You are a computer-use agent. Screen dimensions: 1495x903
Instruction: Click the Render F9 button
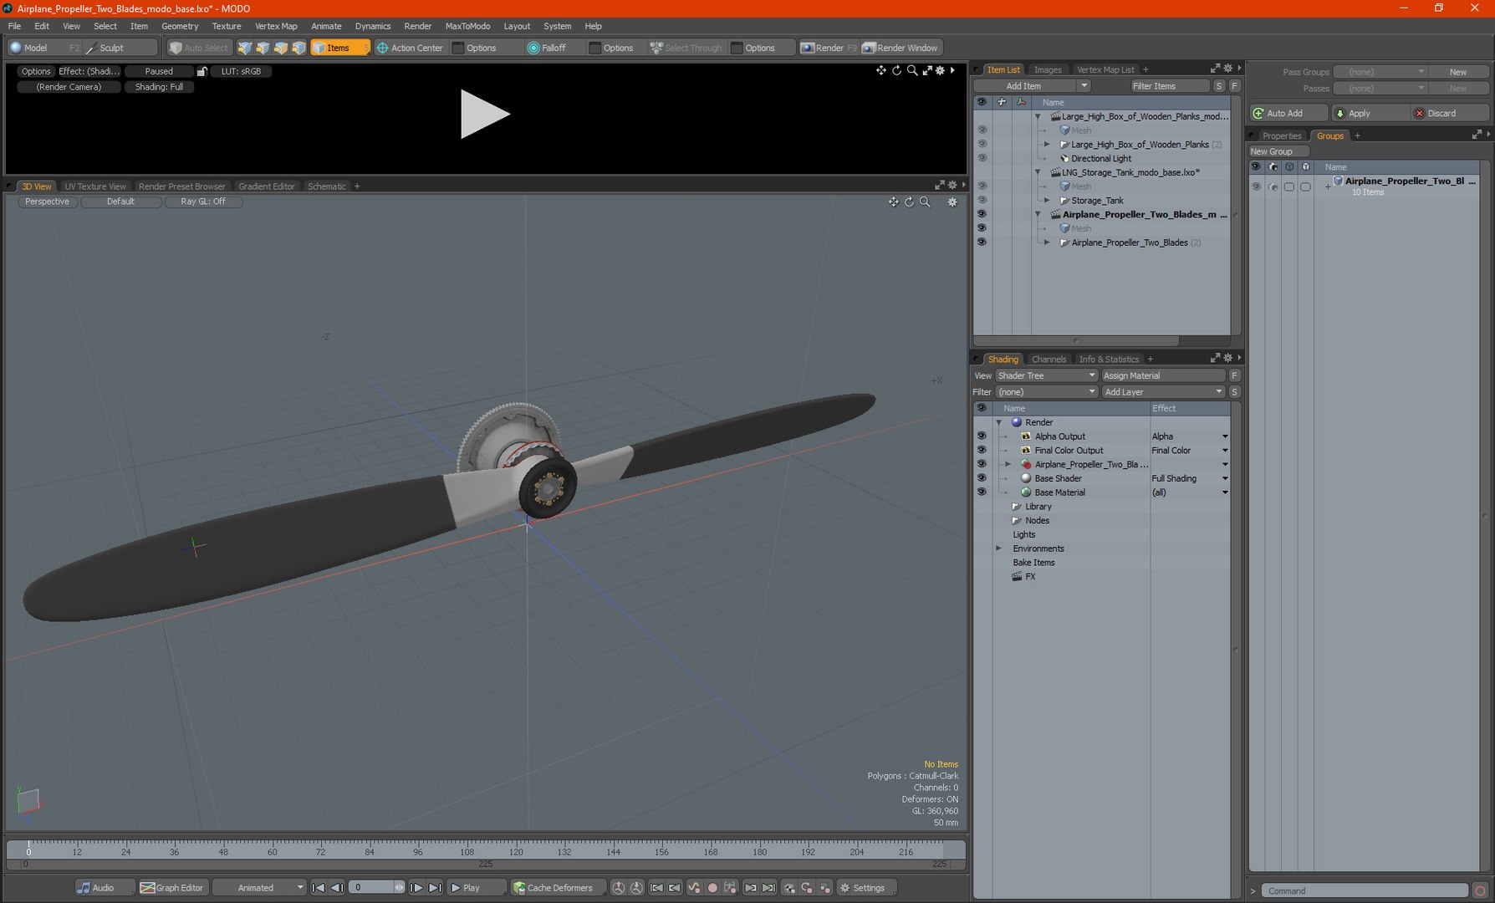(x=829, y=48)
